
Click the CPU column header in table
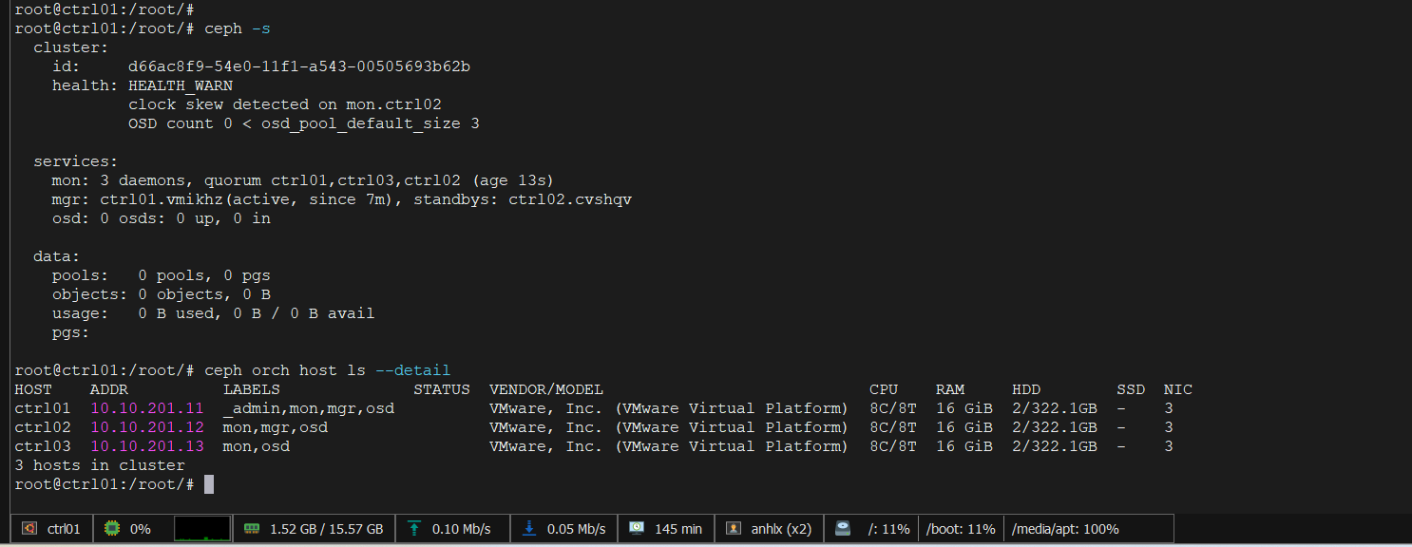tap(884, 389)
